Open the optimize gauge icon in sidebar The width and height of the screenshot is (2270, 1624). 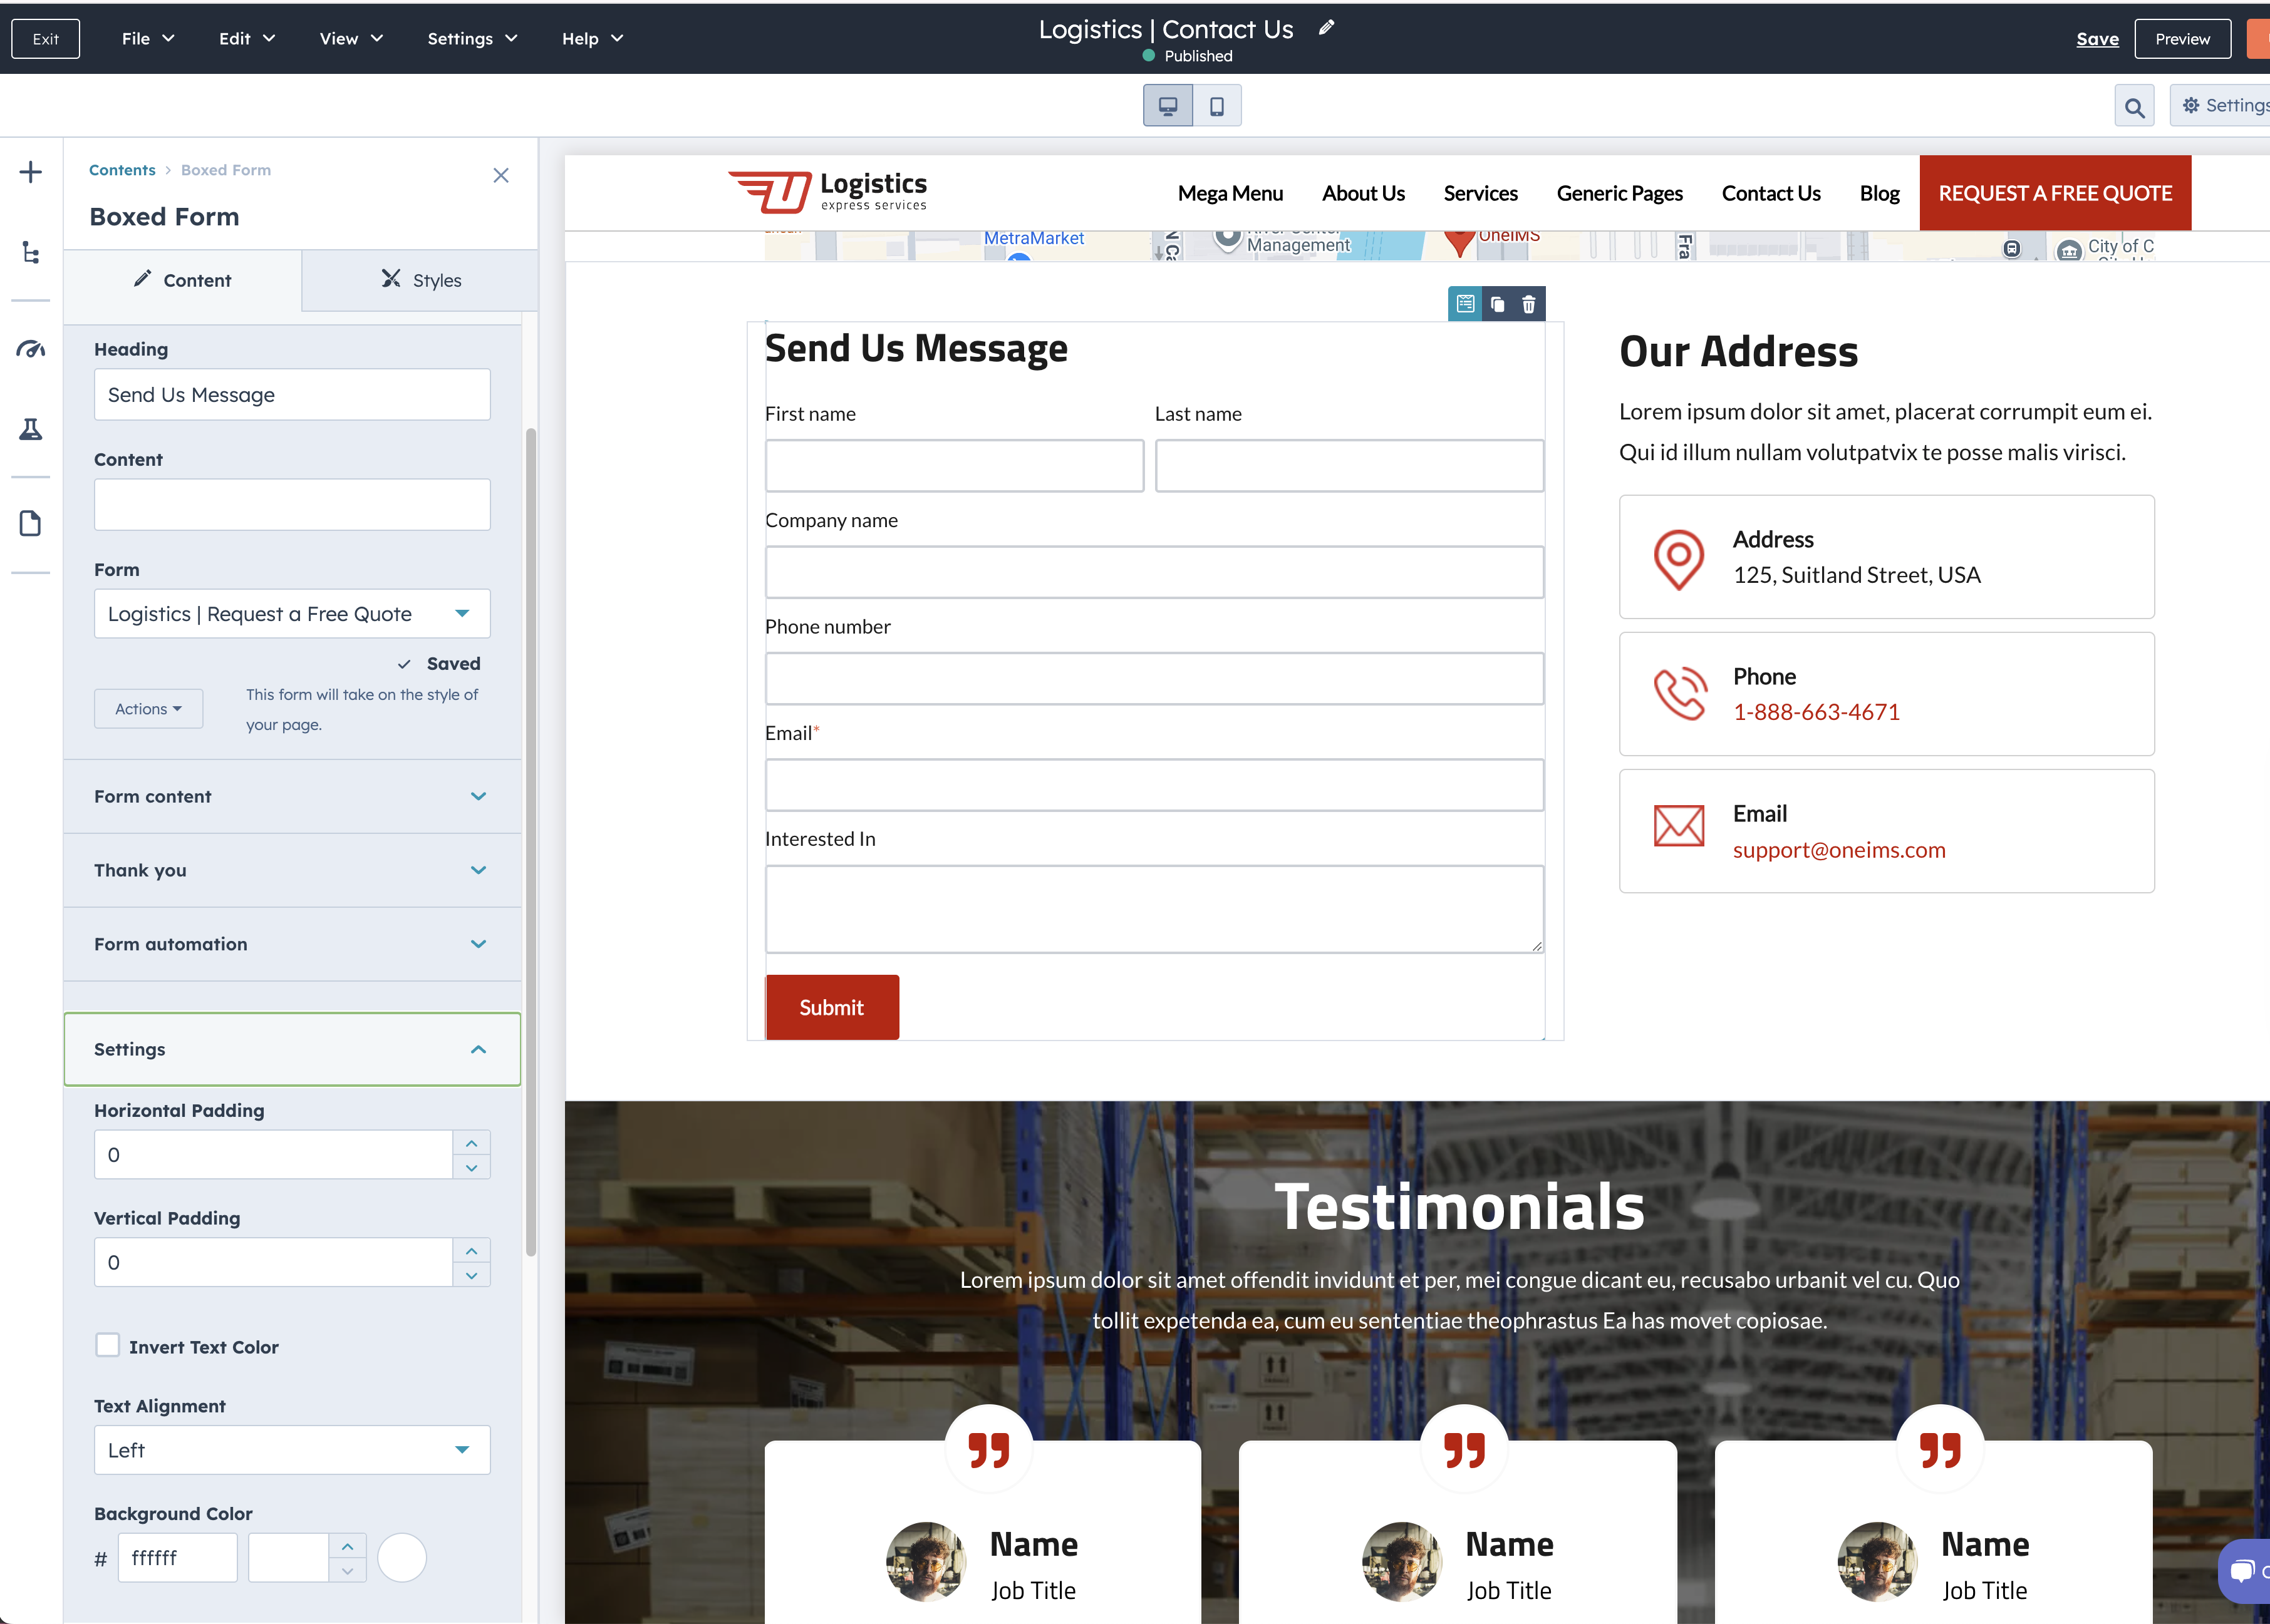pos(31,349)
